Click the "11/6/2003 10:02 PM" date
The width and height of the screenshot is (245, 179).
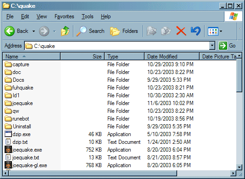(x=171, y=103)
